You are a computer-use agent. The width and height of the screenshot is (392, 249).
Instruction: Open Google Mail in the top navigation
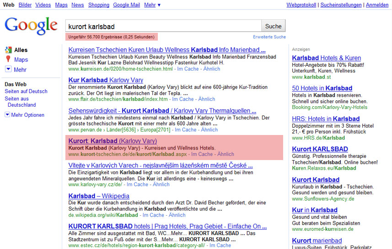tap(127, 5)
